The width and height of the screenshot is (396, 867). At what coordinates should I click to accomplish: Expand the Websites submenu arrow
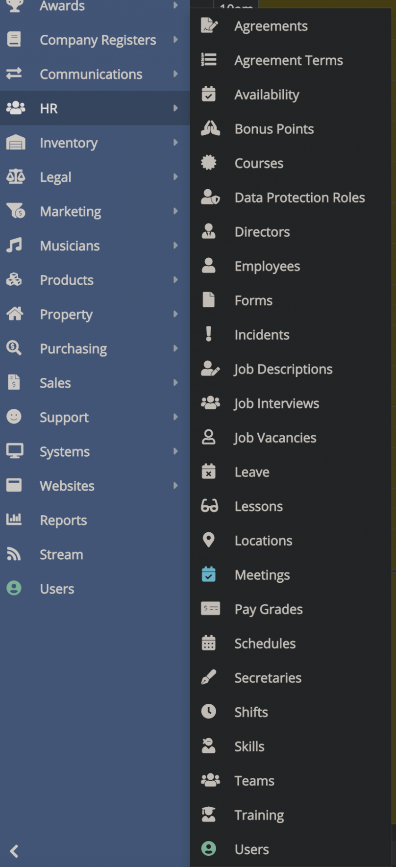click(175, 486)
